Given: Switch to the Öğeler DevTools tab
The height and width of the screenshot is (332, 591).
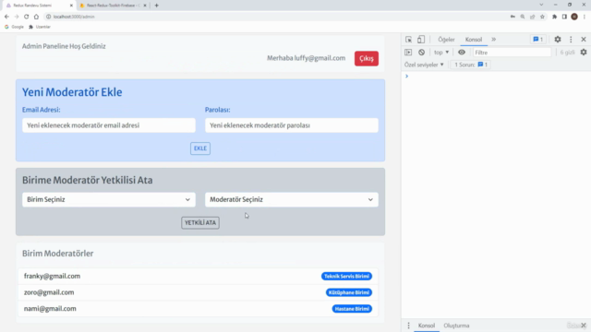Looking at the screenshot, I should pyautogui.click(x=446, y=39).
